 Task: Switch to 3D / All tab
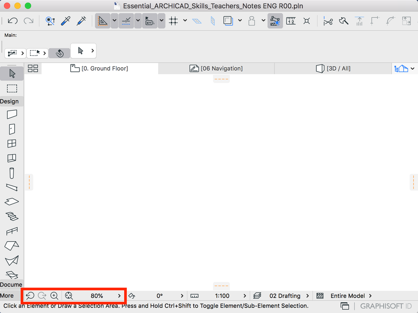pos(333,69)
